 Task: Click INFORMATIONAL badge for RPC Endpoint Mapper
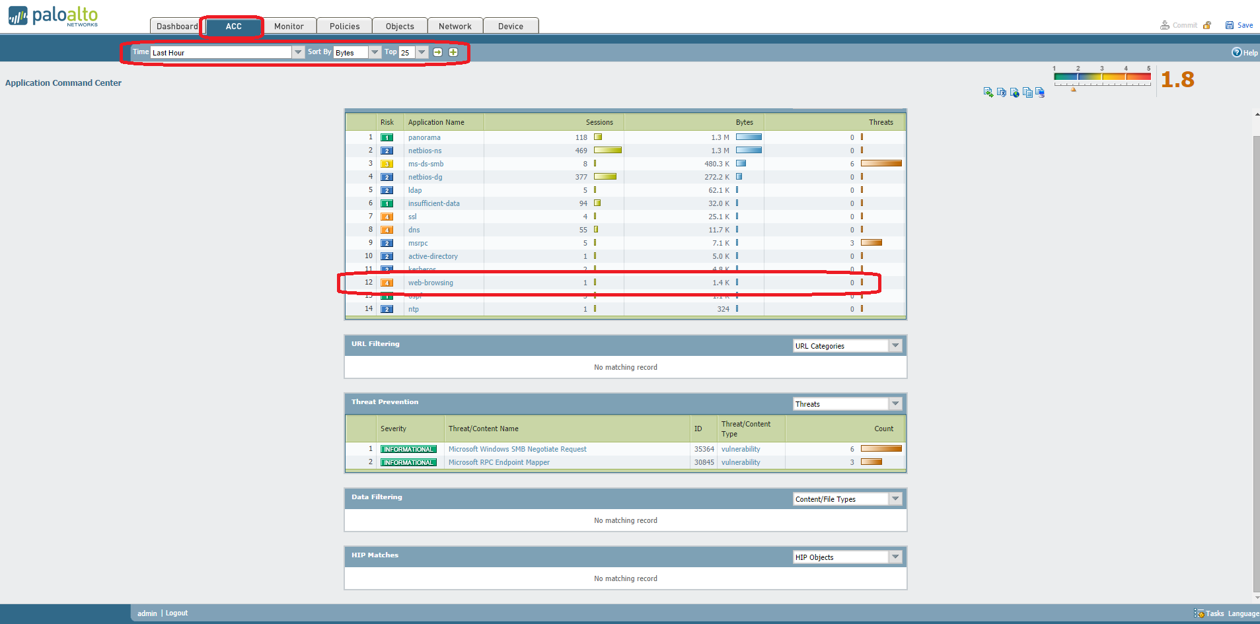pyautogui.click(x=408, y=462)
